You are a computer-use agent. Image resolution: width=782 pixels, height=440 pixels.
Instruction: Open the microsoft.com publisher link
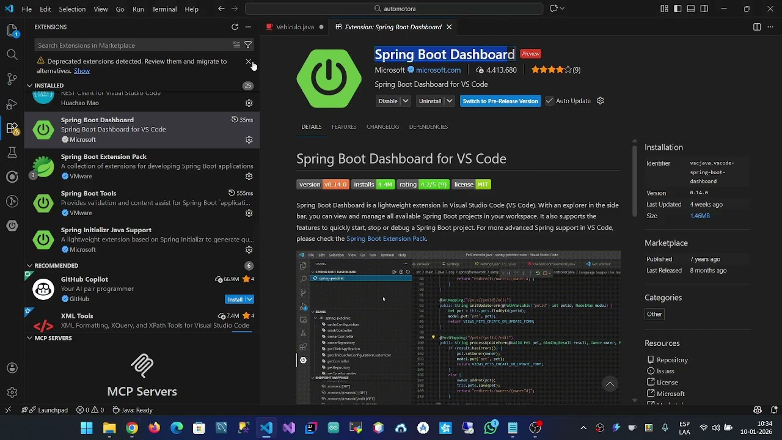(438, 70)
